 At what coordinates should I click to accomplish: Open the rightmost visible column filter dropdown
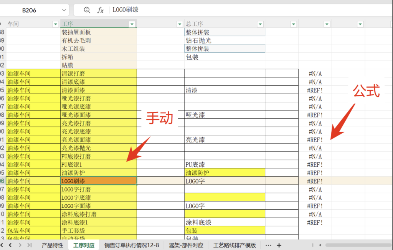360,24
